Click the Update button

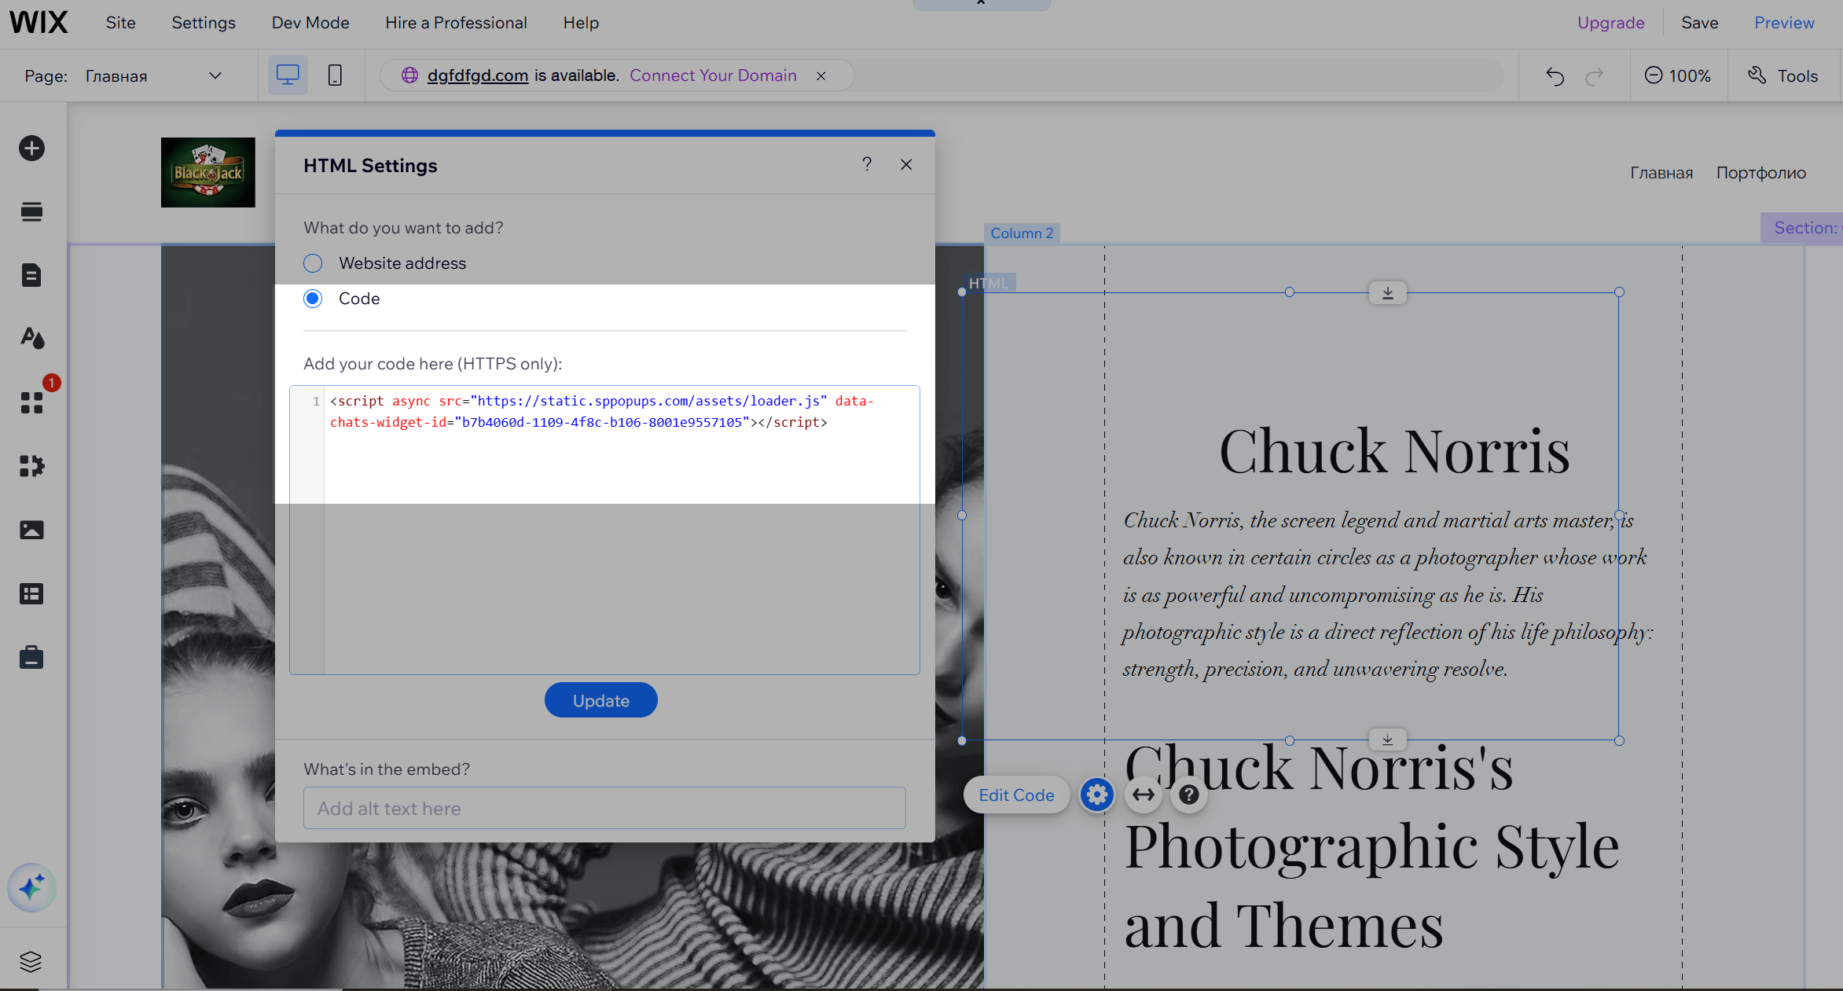tap(600, 700)
